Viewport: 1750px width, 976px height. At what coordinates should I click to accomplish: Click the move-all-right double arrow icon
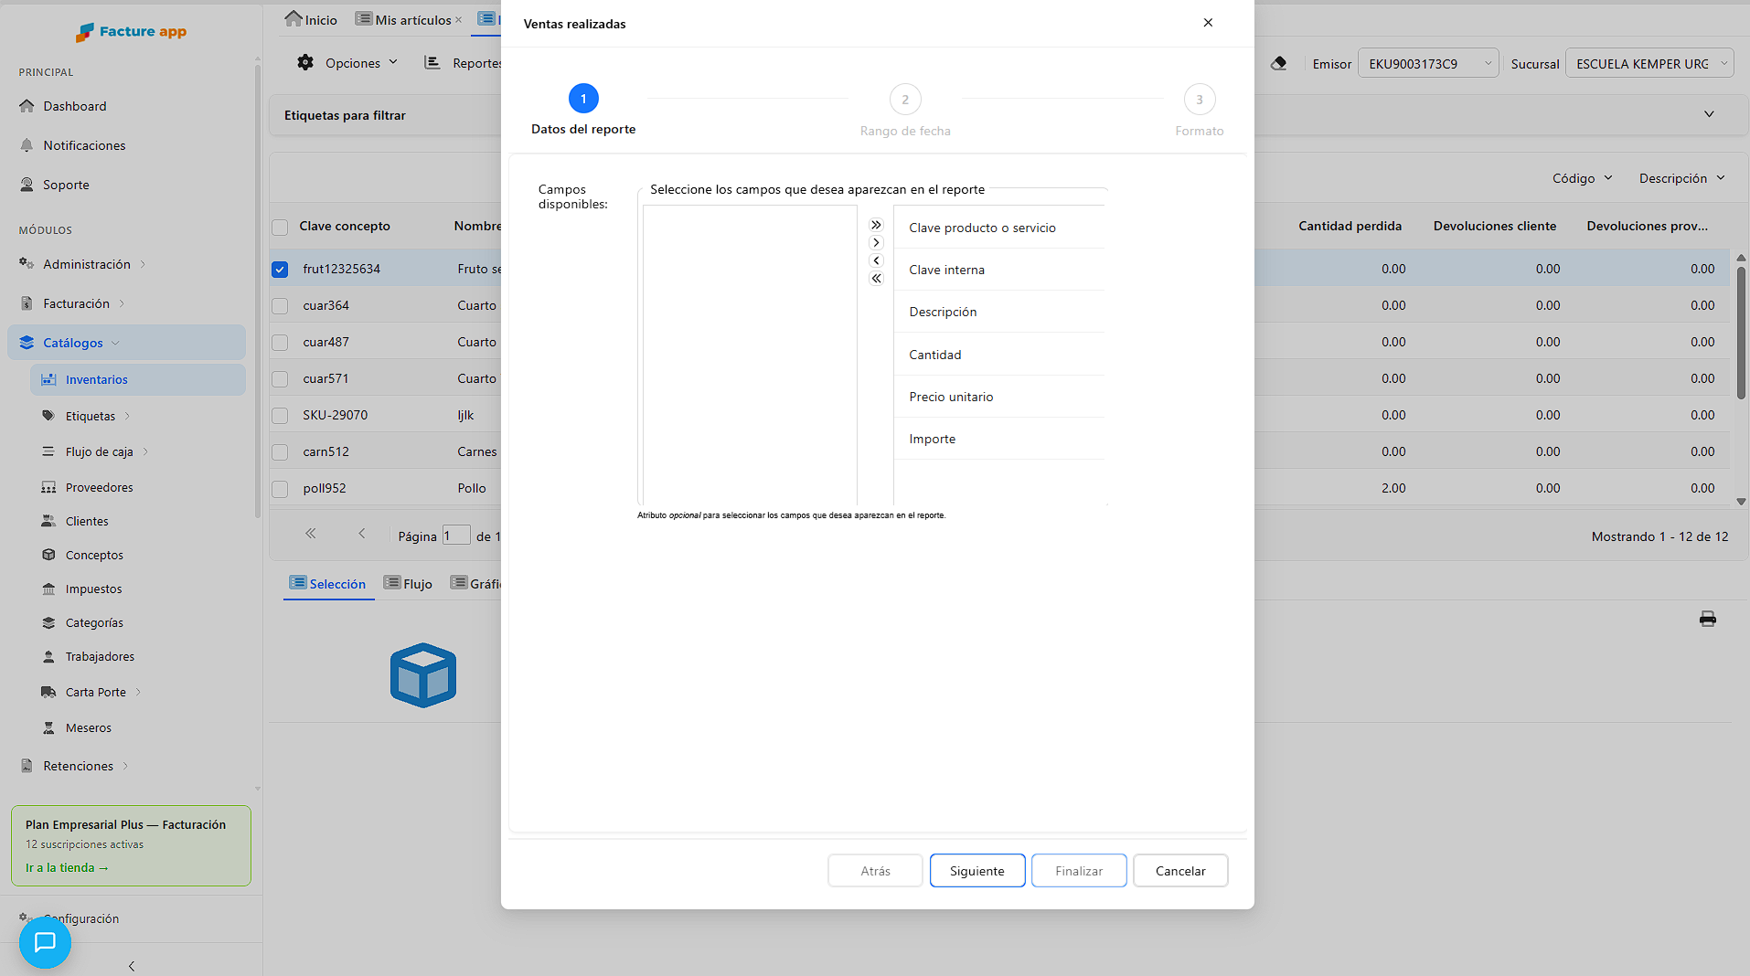tap(876, 225)
